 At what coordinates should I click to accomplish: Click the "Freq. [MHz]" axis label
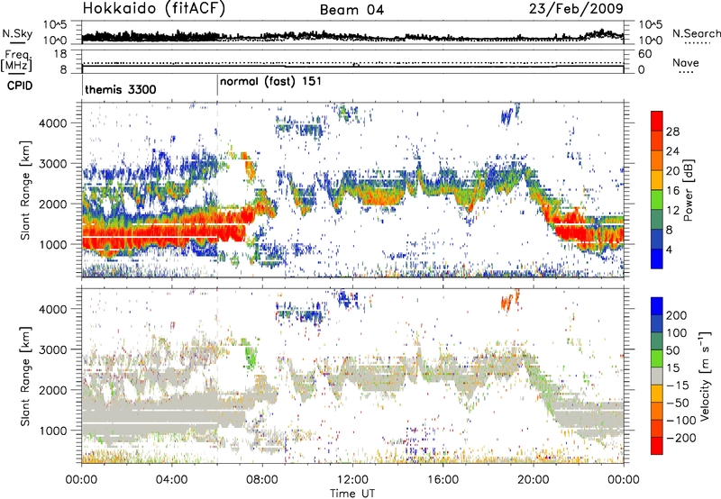[16, 61]
